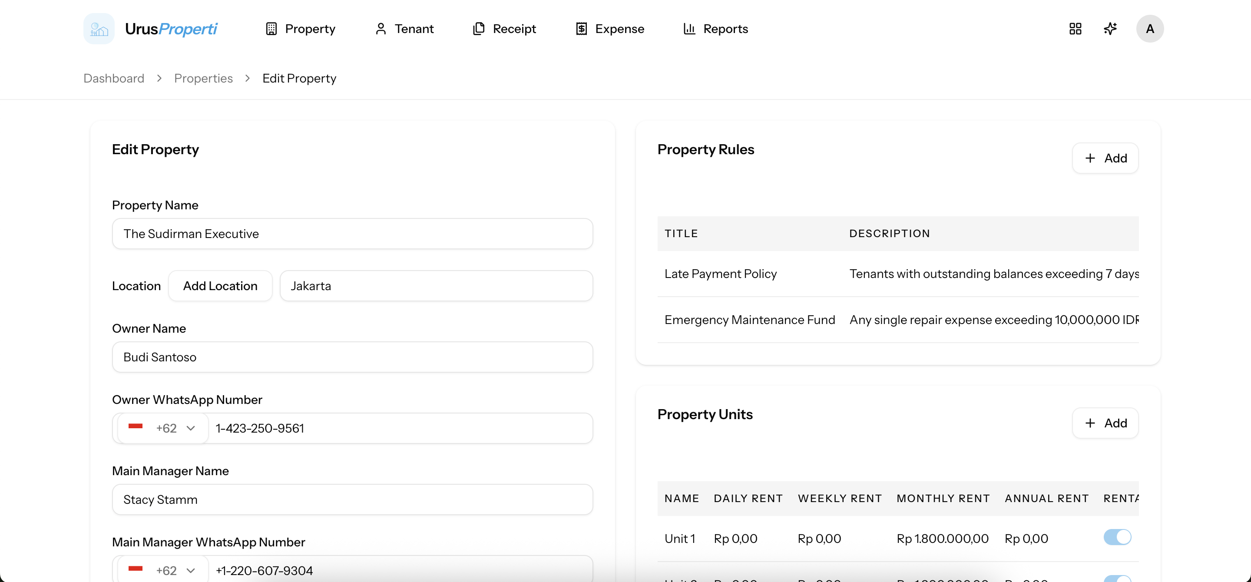Click the TITLE column header
This screenshot has height=582, width=1251.
point(681,234)
